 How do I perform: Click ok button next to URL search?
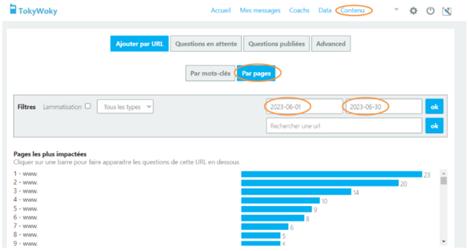(x=434, y=126)
